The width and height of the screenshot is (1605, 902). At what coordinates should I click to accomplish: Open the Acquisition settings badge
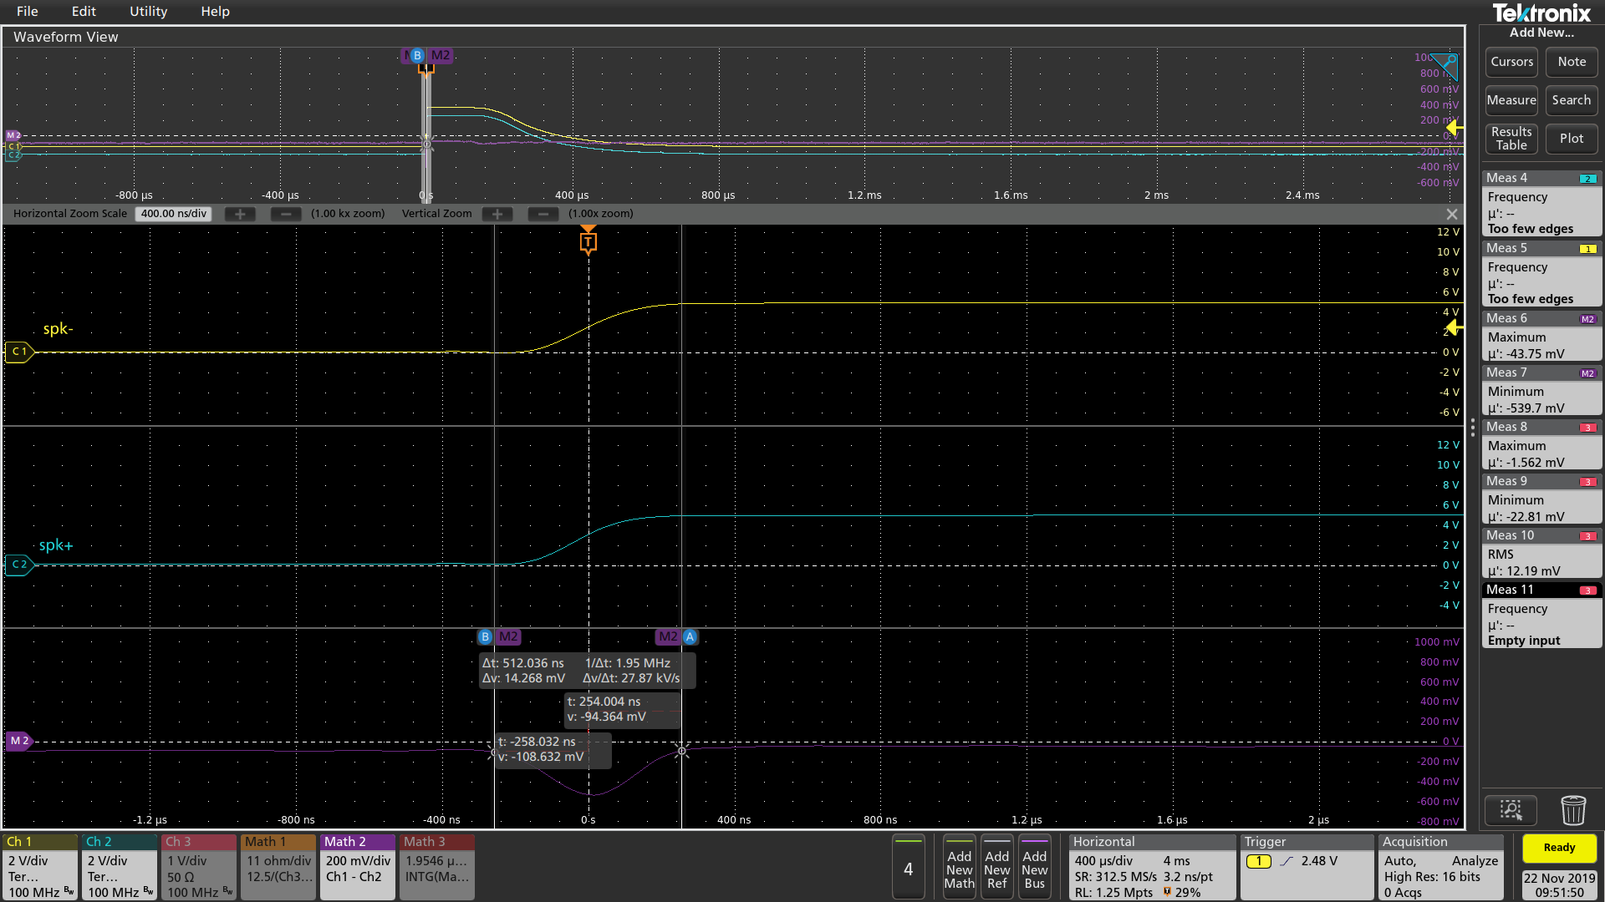tap(1441, 867)
